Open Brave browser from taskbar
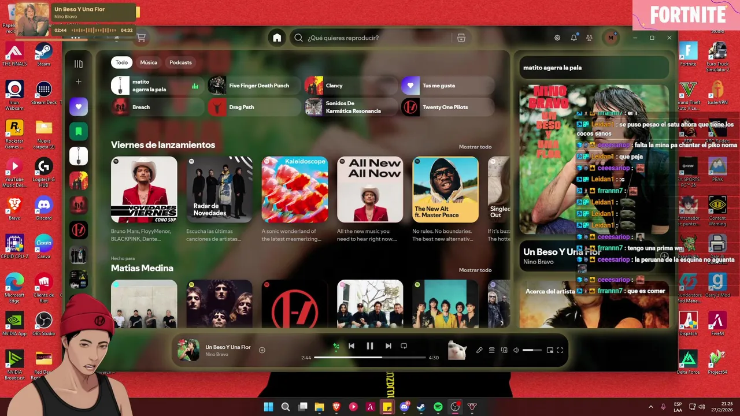 (336, 407)
